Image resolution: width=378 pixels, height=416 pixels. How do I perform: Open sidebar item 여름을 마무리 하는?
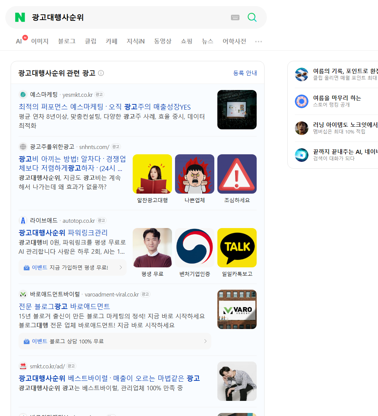(336, 101)
